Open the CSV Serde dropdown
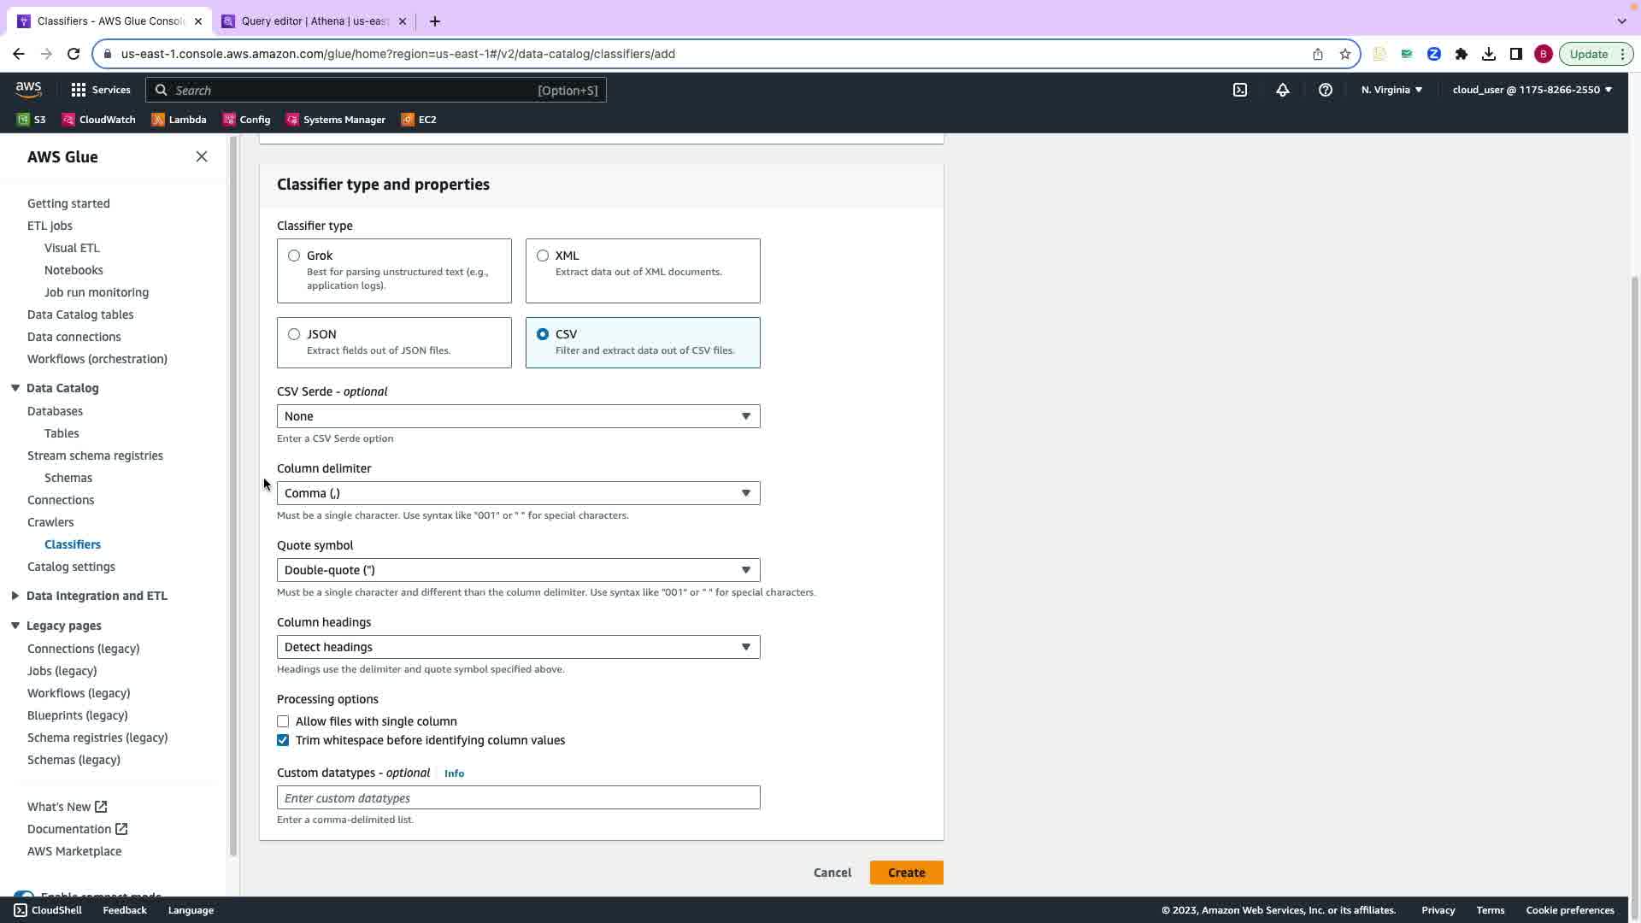1641x923 pixels. pos(518,416)
